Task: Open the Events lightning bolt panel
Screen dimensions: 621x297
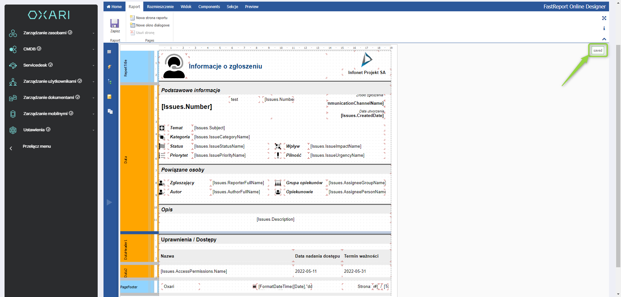Action: [x=109, y=67]
